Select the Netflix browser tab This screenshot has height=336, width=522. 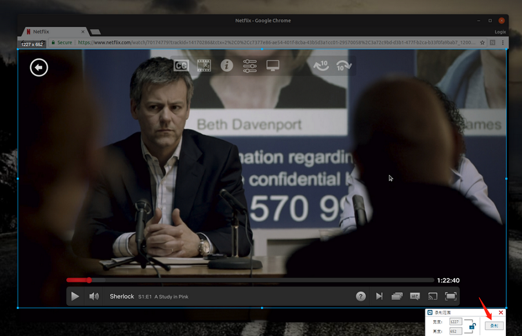coord(55,32)
